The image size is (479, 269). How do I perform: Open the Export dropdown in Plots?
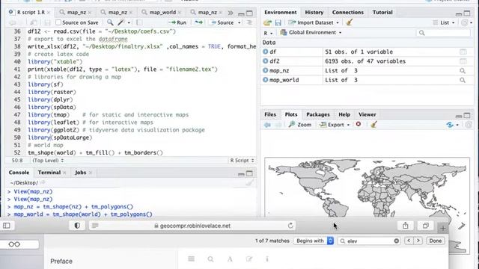click(x=335, y=125)
